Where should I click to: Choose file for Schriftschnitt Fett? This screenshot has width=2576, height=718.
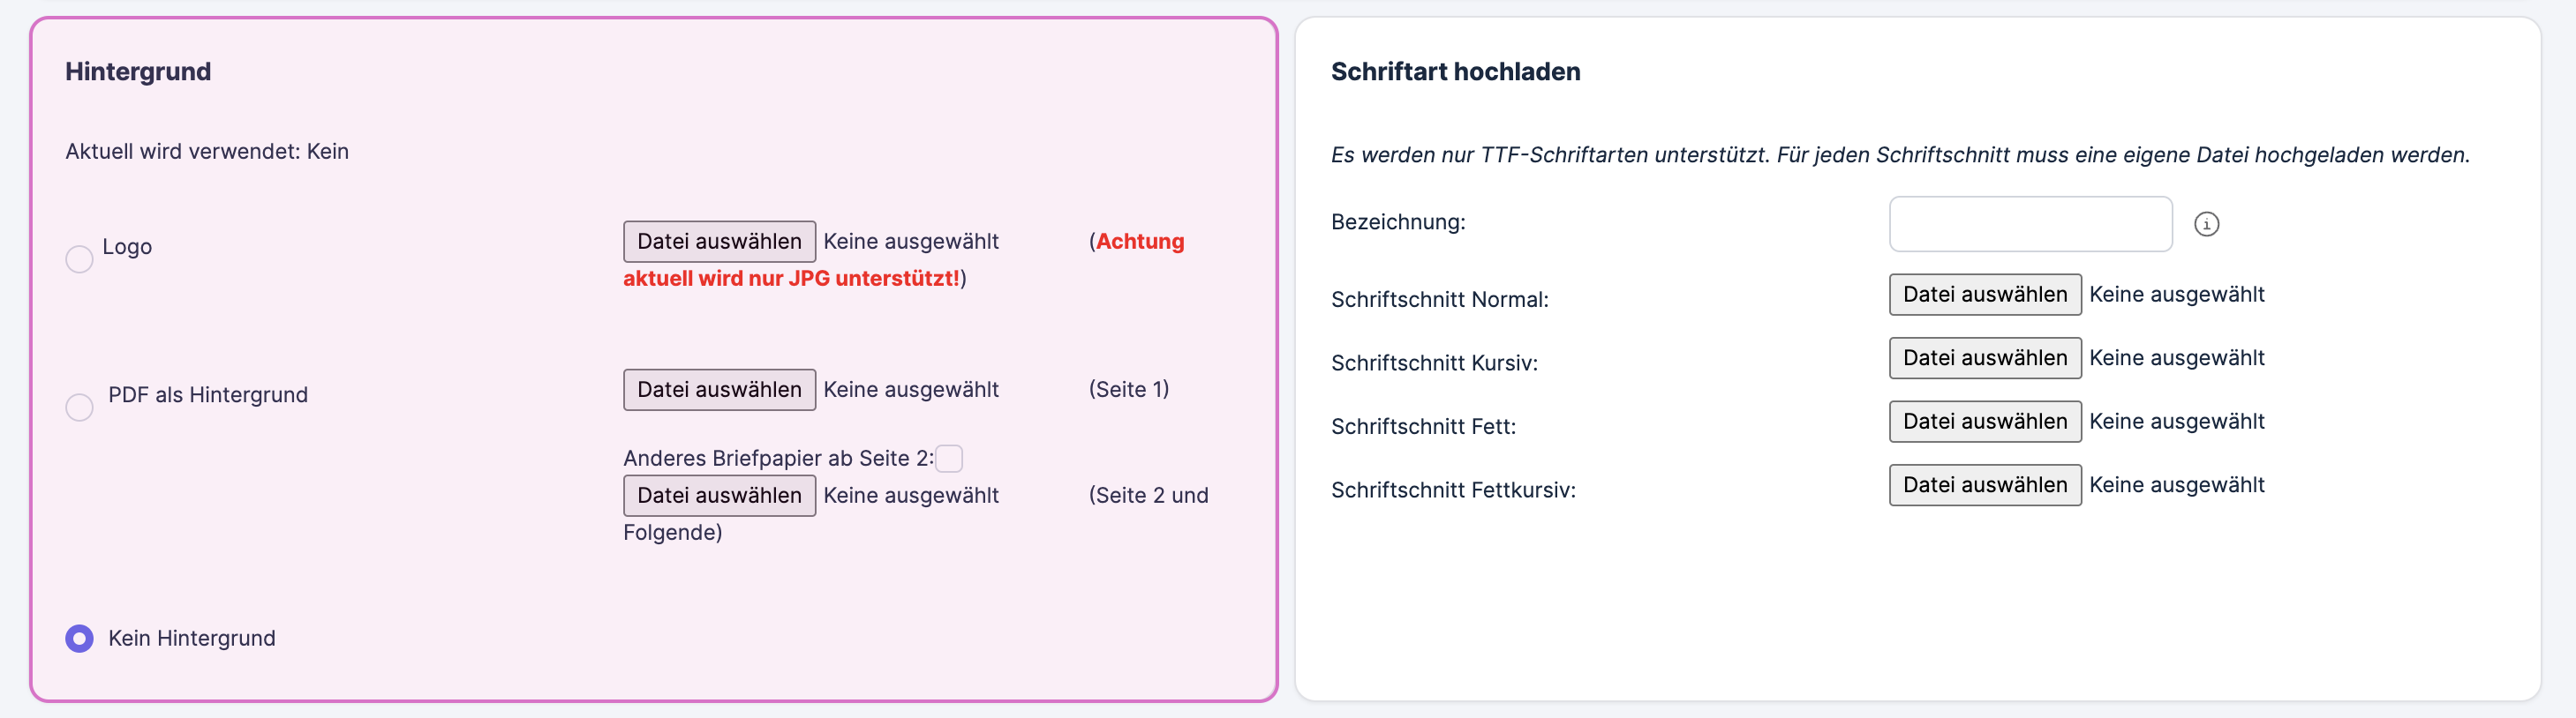tap(1984, 422)
